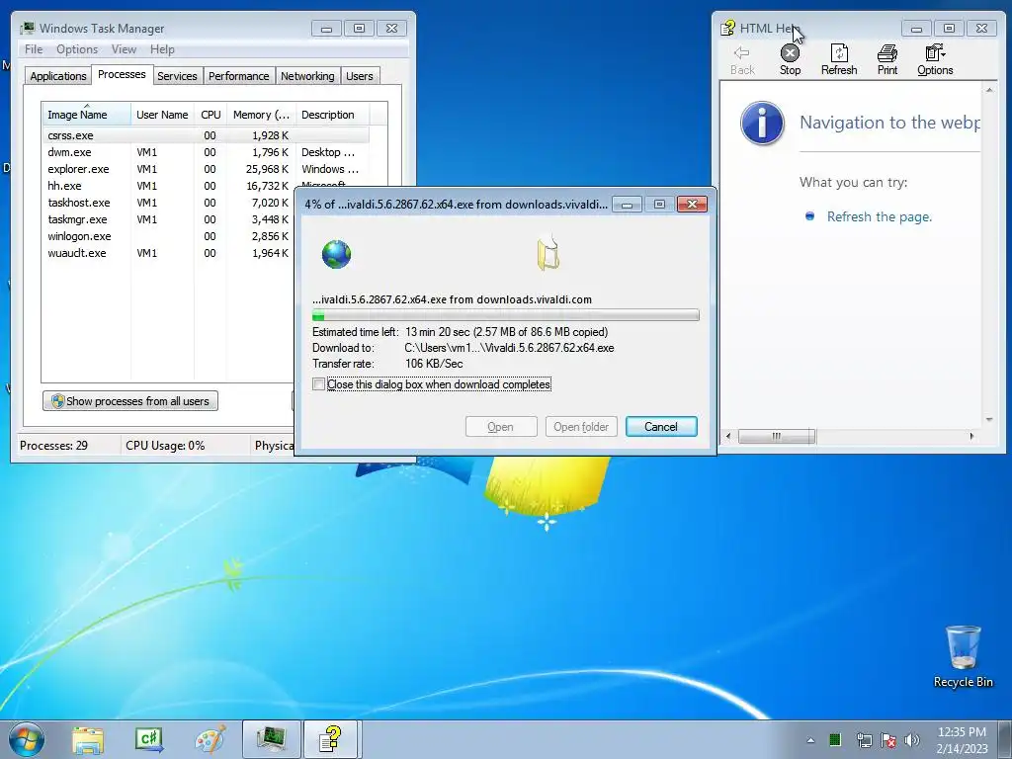The height and width of the screenshot is (759, 1012).
Task: Click Task Manager title bar icon
Action: click(27, 28)
